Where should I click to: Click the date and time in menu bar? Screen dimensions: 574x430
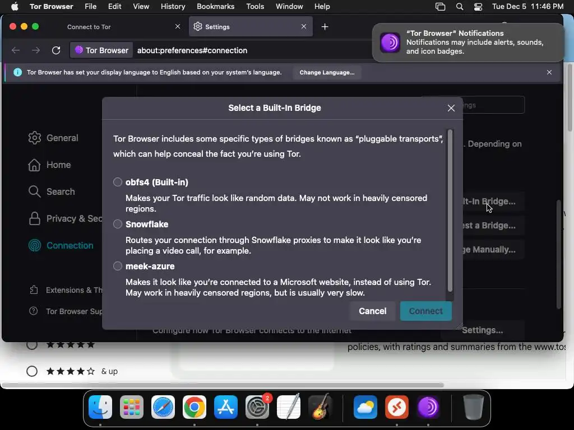(527, 6)
